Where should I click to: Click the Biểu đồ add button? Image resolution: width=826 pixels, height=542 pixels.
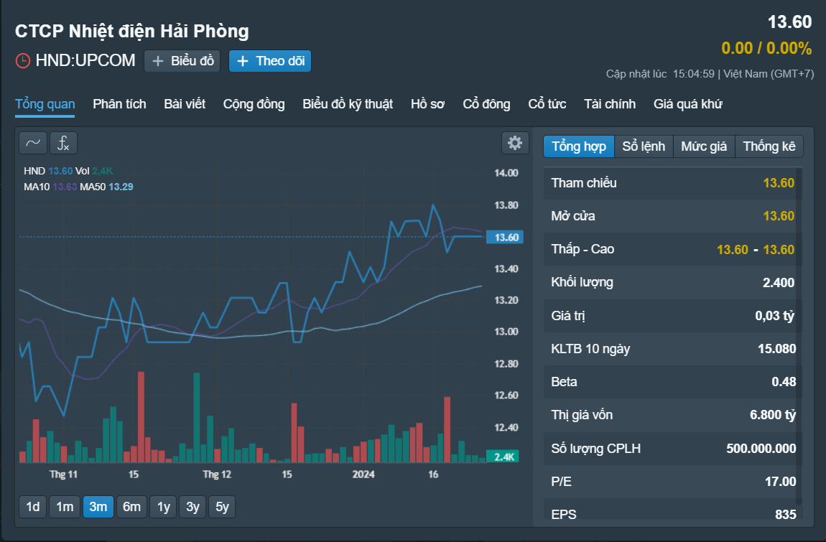(182, 61)
